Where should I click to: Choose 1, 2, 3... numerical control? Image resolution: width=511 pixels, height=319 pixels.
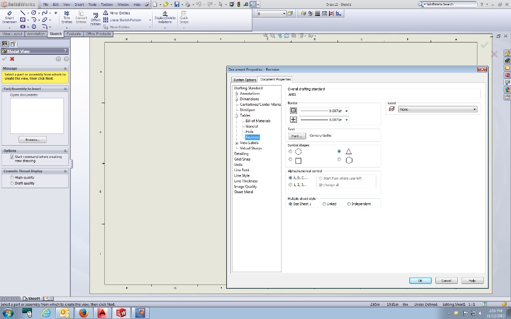[291, 185]
